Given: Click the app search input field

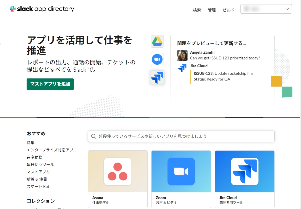Looking at the screenshot, I should [181, 136].
